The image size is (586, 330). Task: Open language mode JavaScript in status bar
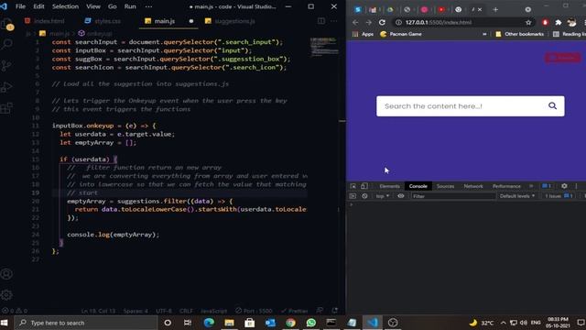click(x=213, y=311)
